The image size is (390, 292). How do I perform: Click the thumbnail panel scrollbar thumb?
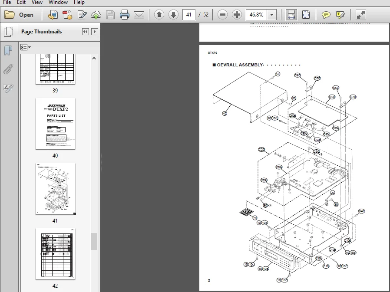[94, 241]
